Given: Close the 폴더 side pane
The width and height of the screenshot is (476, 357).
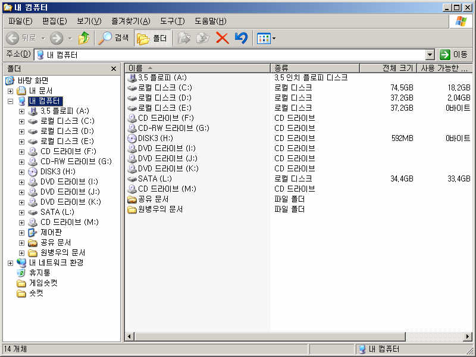Looking at the screenshot, I should (x=114, y=69).
